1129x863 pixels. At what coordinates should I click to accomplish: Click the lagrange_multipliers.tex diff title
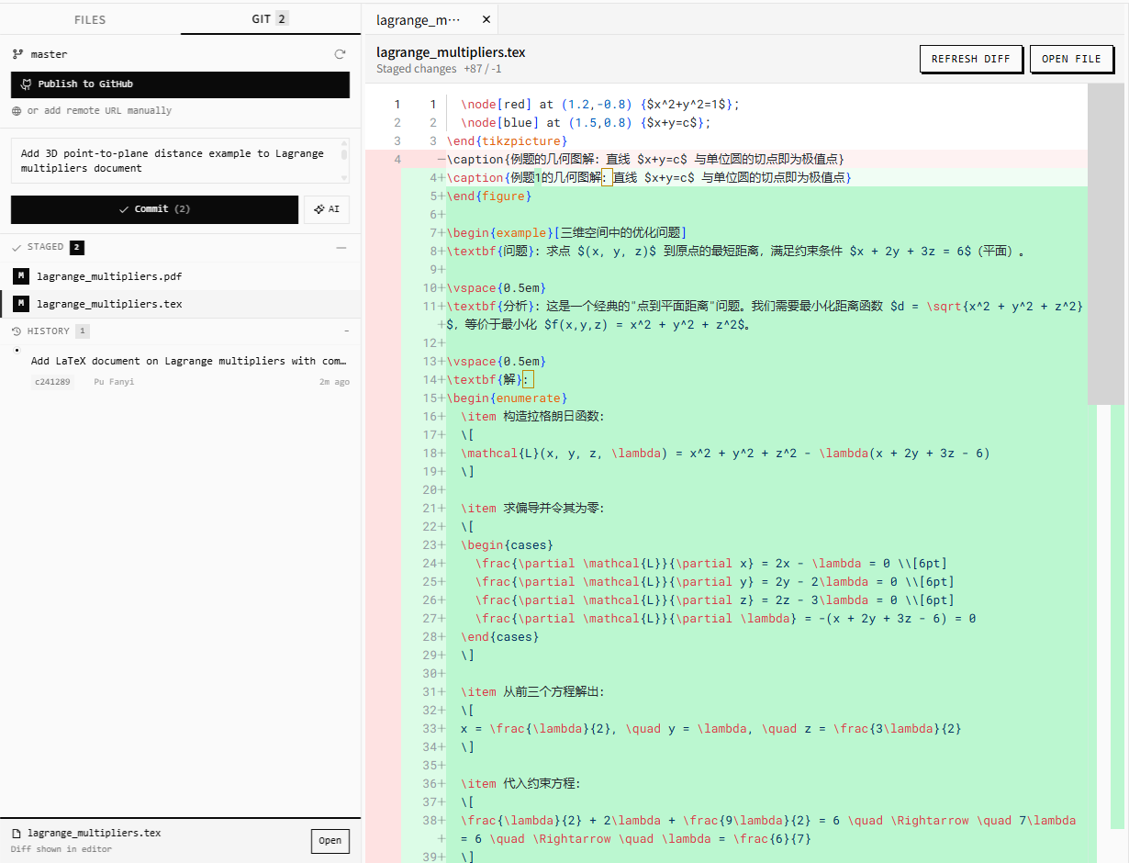tap(451, 52)
